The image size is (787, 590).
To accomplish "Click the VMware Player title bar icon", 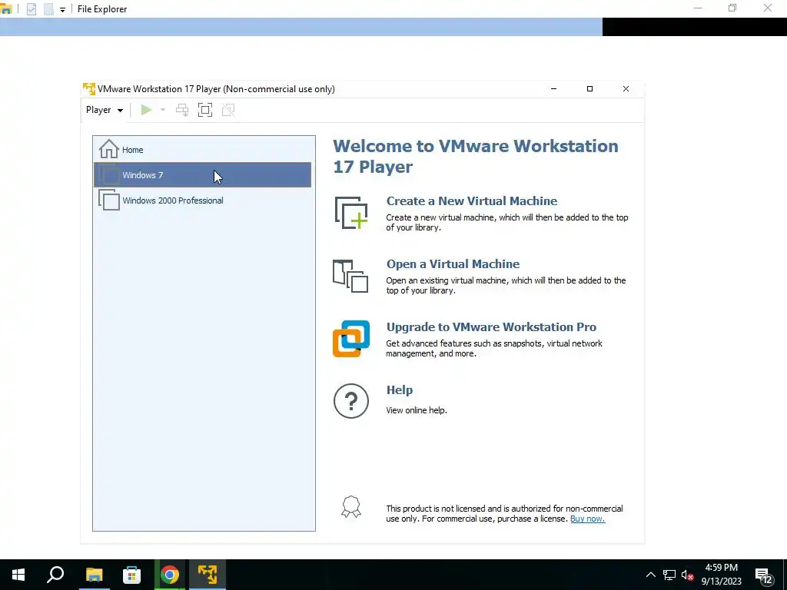I will (x=89, y=89).
